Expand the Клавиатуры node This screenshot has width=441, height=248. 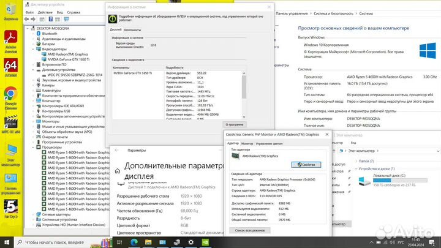[33, 90]
